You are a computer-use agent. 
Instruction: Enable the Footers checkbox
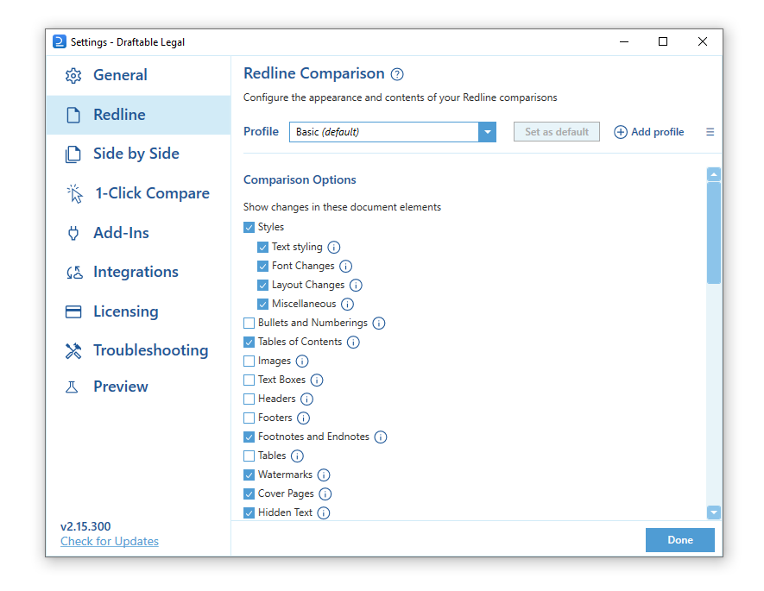(x=249, y=418)
